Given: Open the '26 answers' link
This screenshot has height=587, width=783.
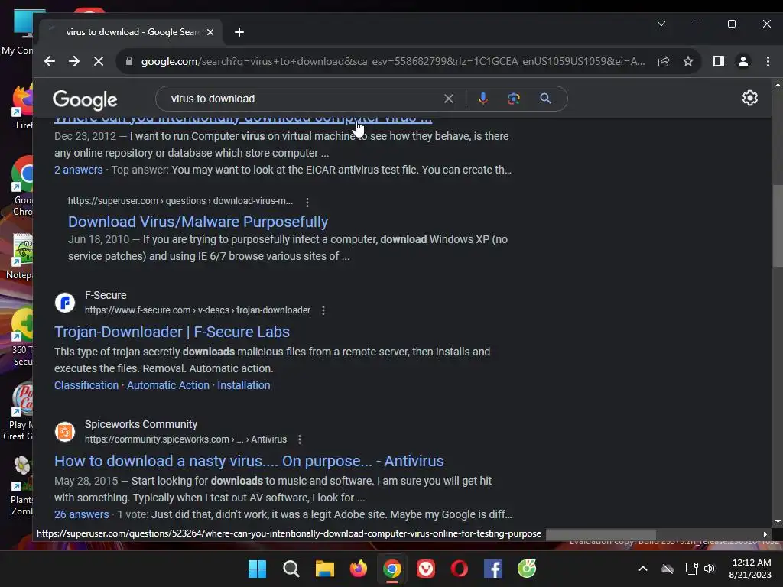Looking at the screenshot, I should point(81,514).
